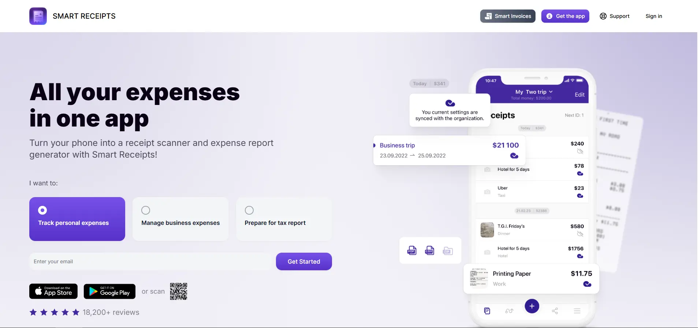698x328 pixels.
Task: Tap the share icon in phone bar
Action: (x=555, y=311)
